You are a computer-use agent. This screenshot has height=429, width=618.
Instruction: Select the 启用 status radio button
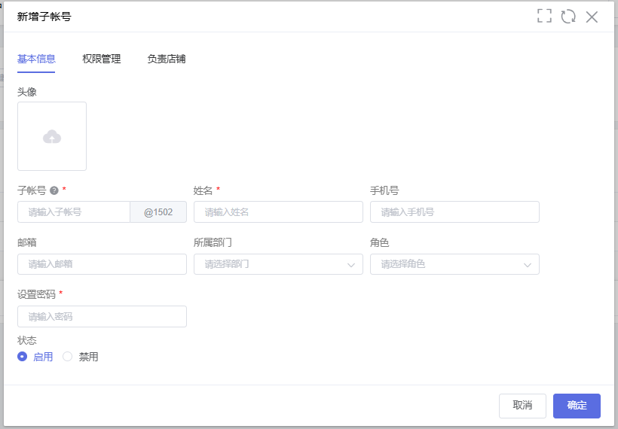(x=23, y=357)
